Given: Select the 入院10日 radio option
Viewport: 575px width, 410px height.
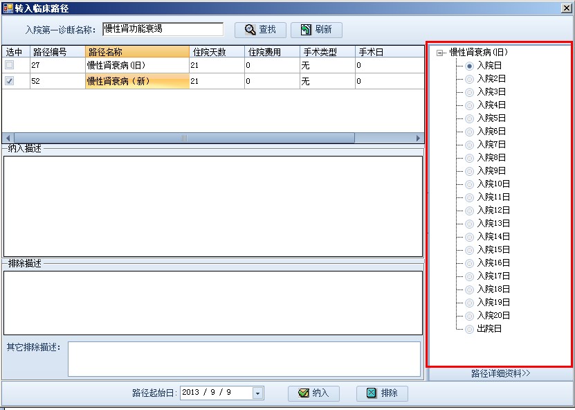Looking at the screenshot, I should coord(469,185).
